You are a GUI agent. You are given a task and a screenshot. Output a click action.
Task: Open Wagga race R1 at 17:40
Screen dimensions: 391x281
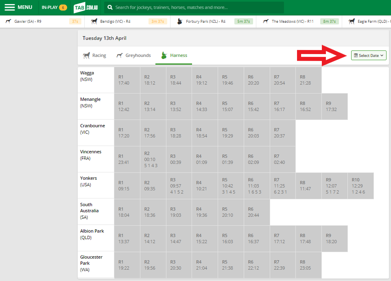pos(127,80)
